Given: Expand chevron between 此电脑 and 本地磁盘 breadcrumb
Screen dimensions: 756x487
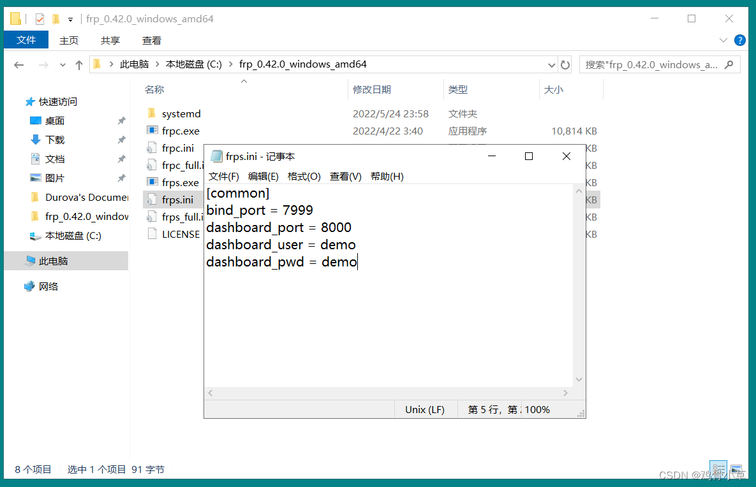Looking at the screenshot, I should [x=157, y=64].
